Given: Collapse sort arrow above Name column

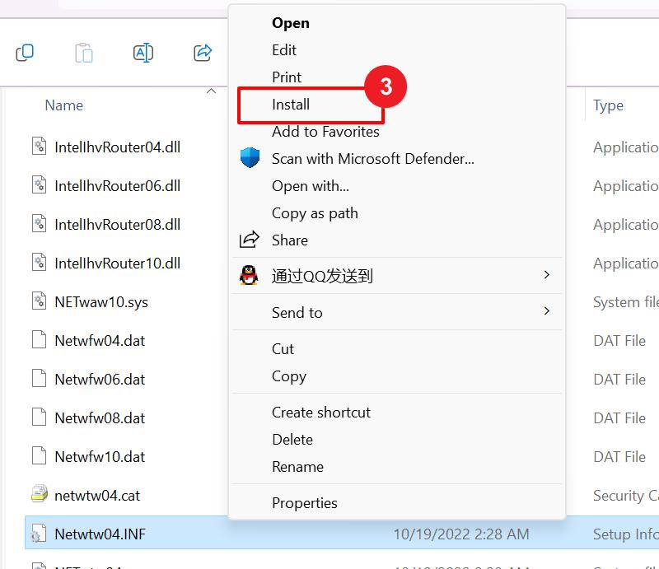Looking at the screenshot, I should coord(211,91).
